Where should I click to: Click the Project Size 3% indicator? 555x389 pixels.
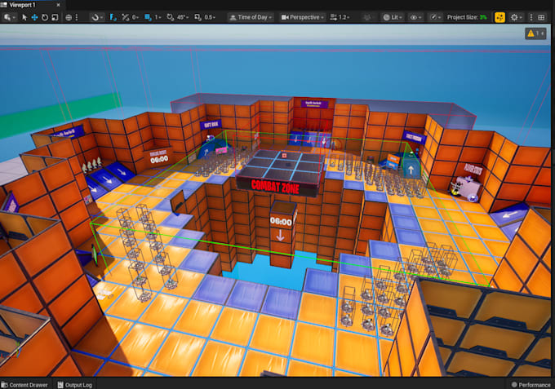[467, 17]
